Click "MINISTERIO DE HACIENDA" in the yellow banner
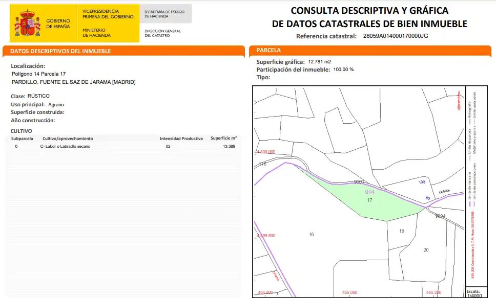496x298 pixels. [x=96, y=33]
